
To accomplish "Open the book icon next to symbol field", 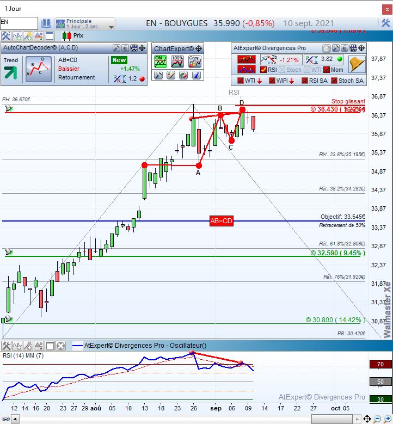I will [x=46, y=23].
